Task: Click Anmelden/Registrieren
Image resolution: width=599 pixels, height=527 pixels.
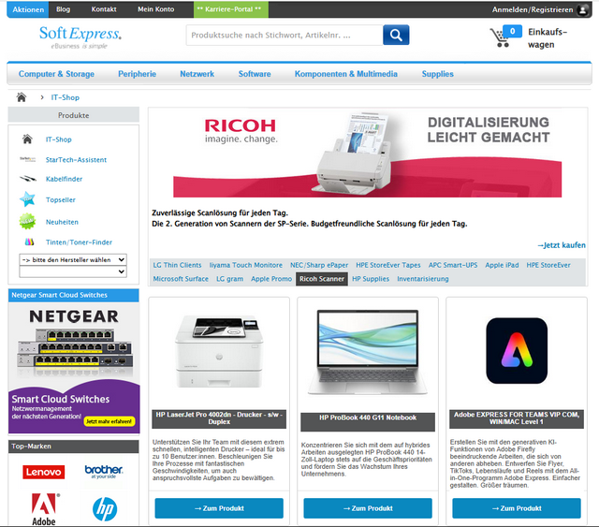Action: (x=533, y=9)
